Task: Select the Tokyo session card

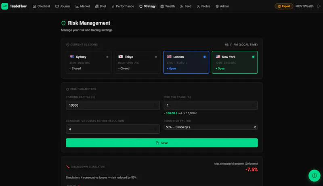Action: (x=137, y=62)
